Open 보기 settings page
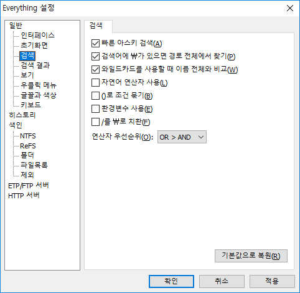The height and width of the screenshot is (293, 300). tap(27, 75)
